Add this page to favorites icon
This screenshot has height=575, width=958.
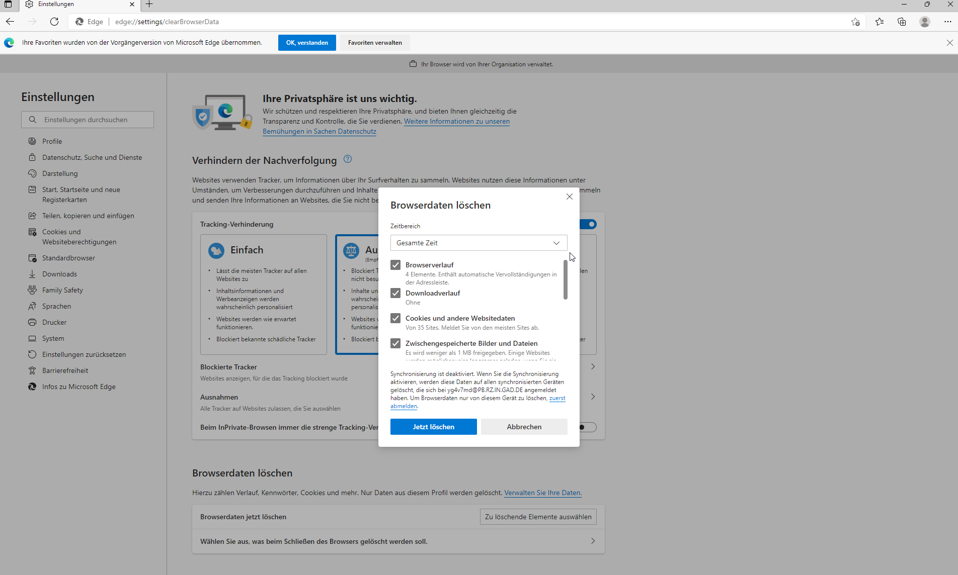(855, 22)
